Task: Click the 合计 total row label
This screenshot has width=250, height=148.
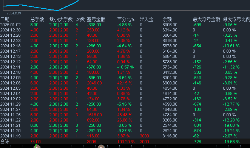Action: pyautogui.click(x=5, y=142)
